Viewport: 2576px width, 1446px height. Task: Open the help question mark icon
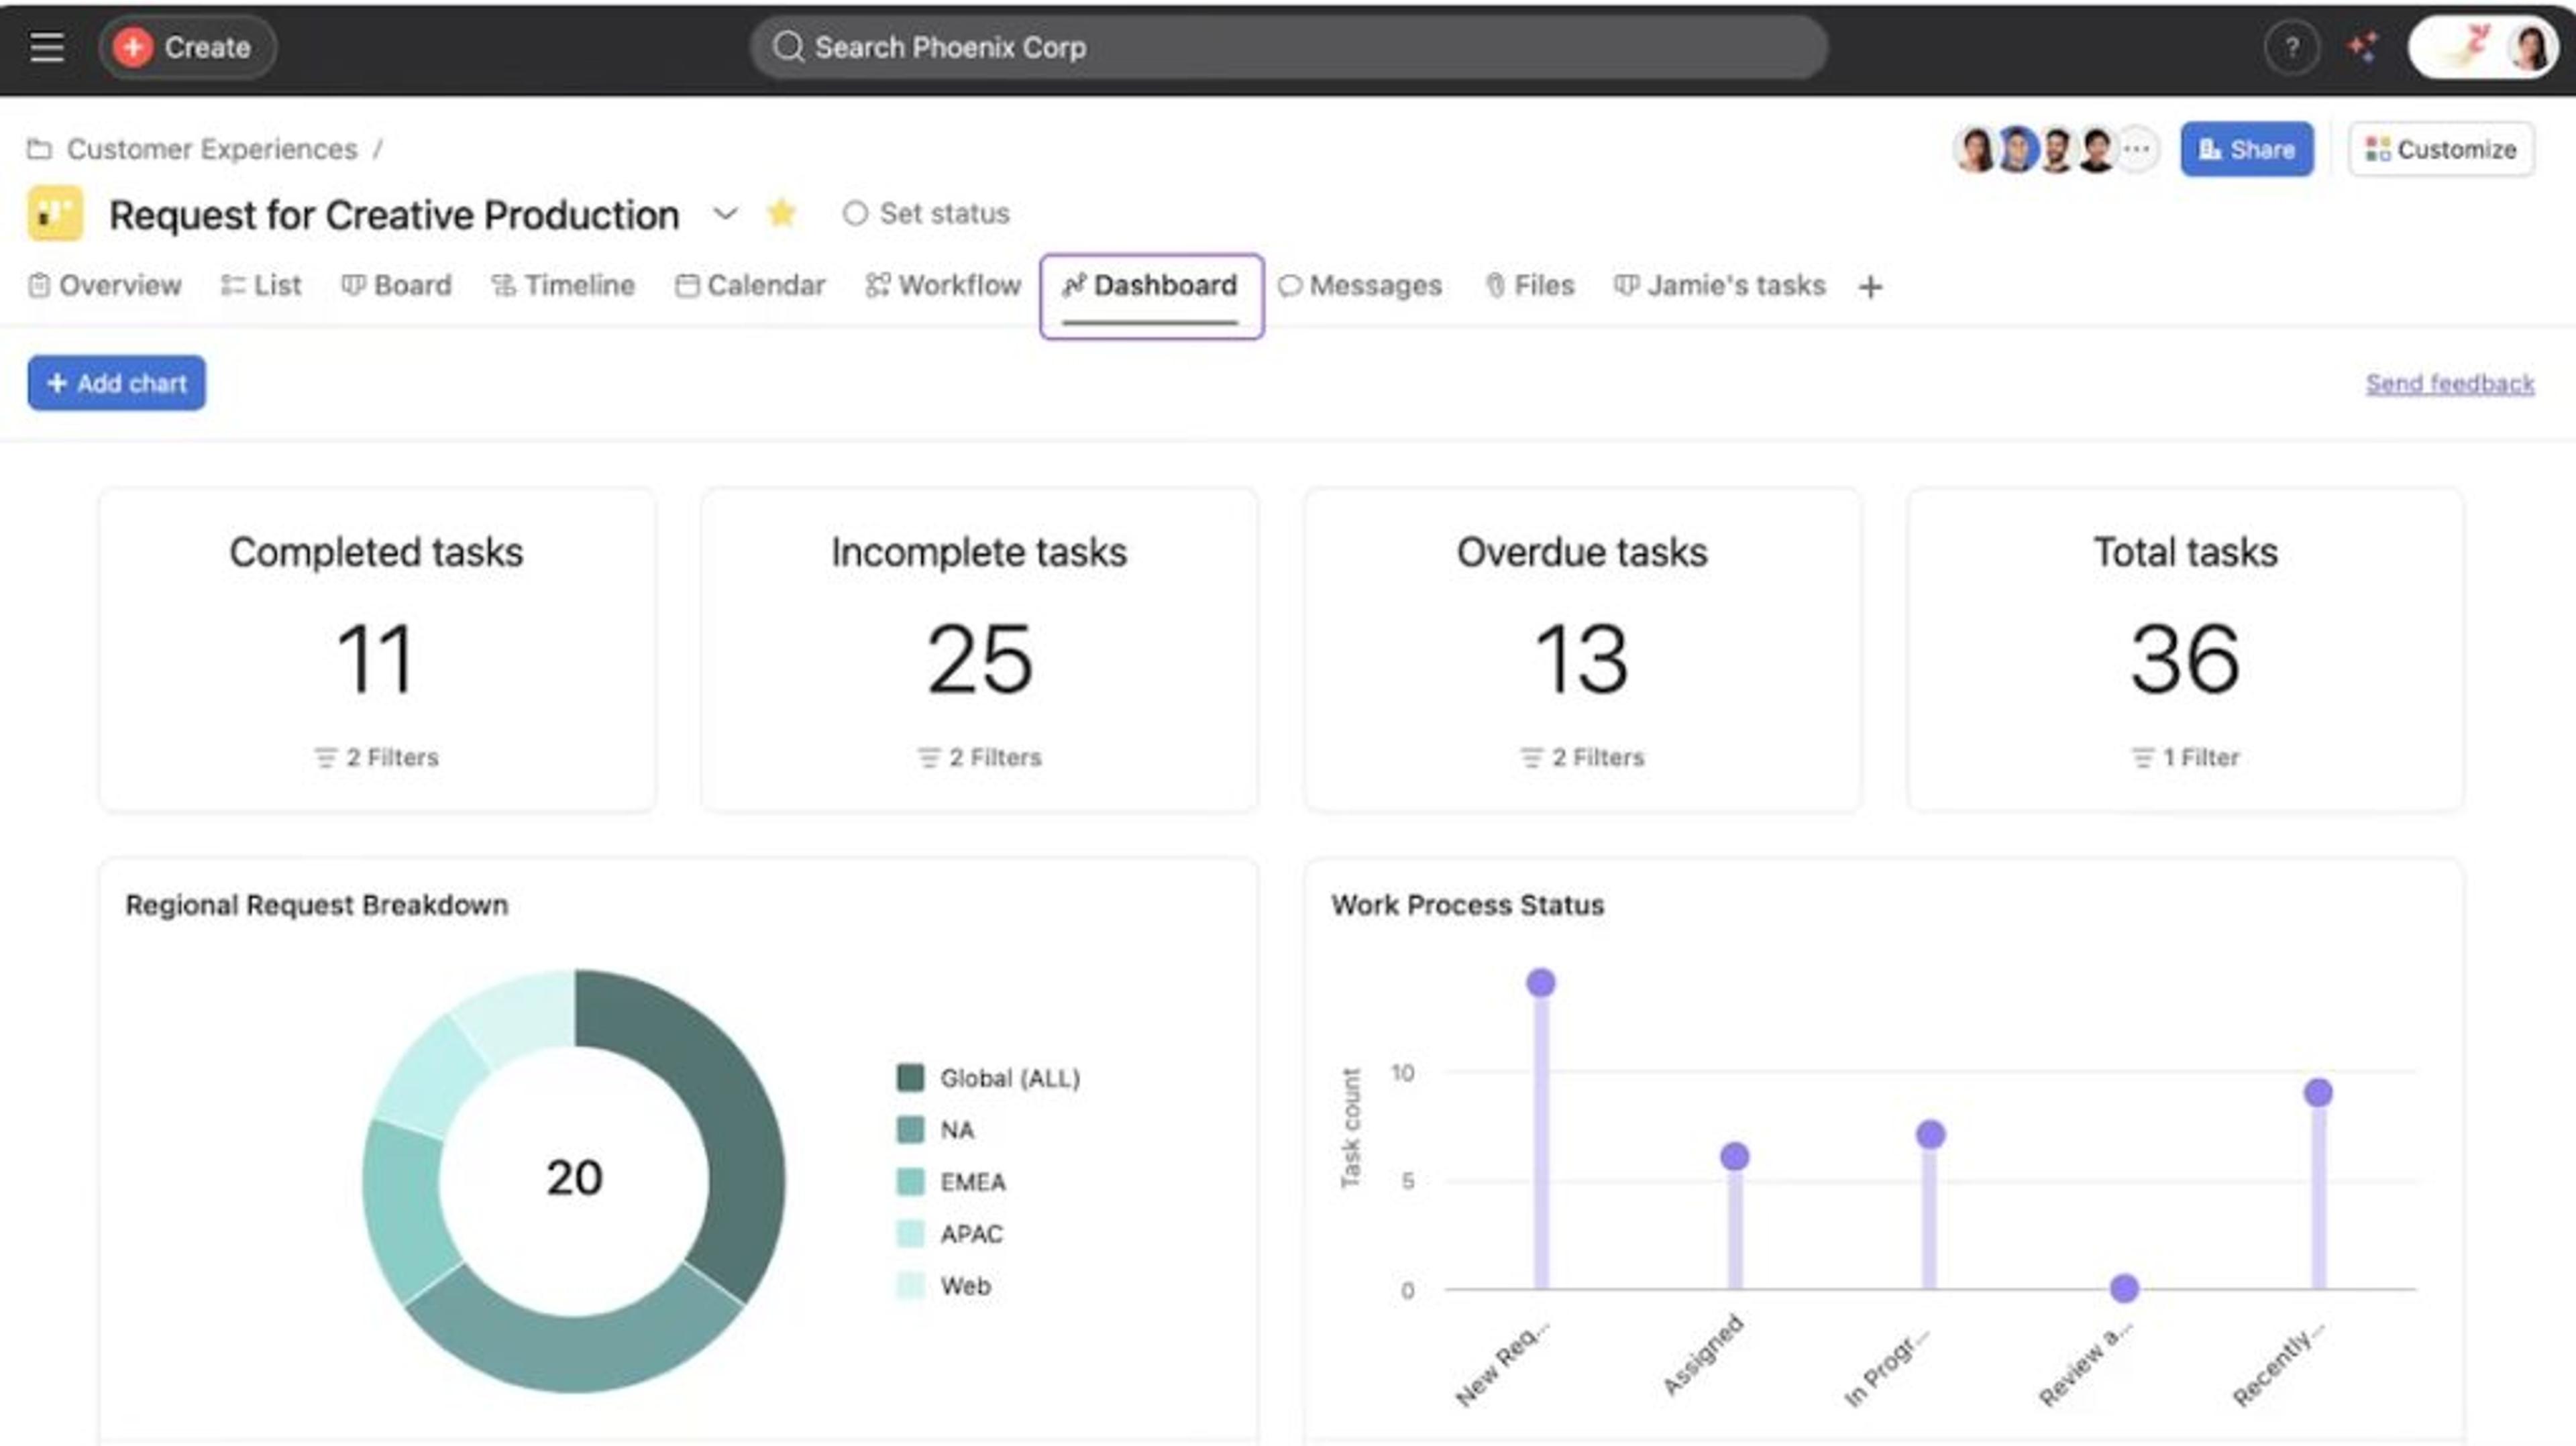coord(2291,47)
